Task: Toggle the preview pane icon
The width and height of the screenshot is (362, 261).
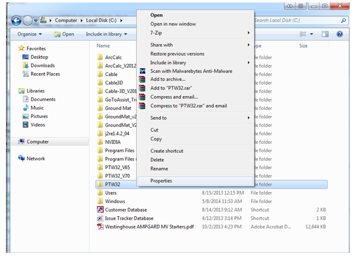Action: (325, 34)
